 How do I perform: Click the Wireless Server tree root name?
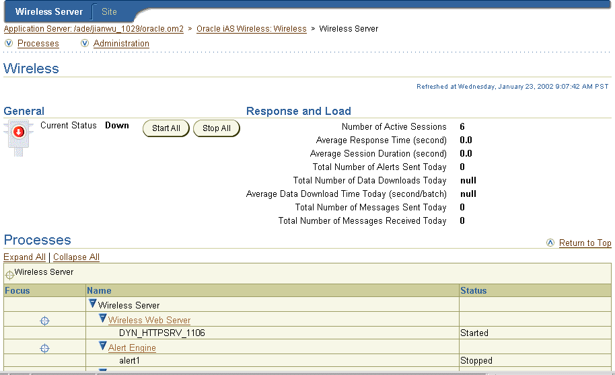coord(129,305)
